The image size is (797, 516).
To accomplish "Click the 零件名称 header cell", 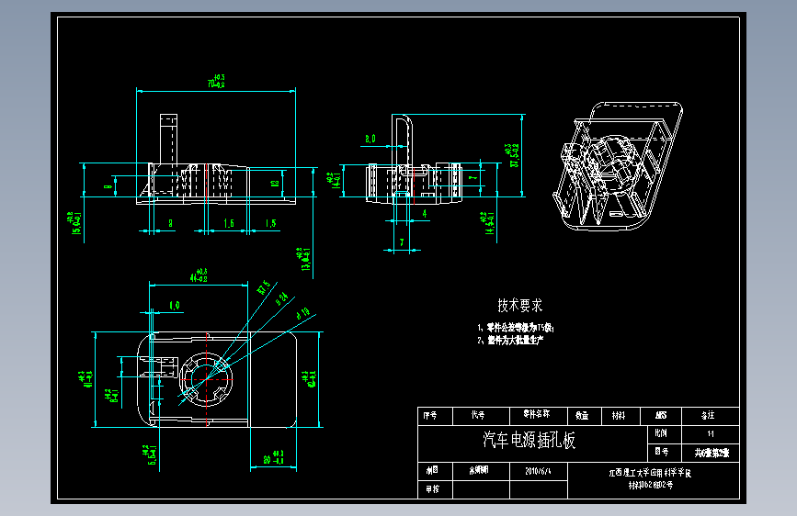I will tap(539, 416).
